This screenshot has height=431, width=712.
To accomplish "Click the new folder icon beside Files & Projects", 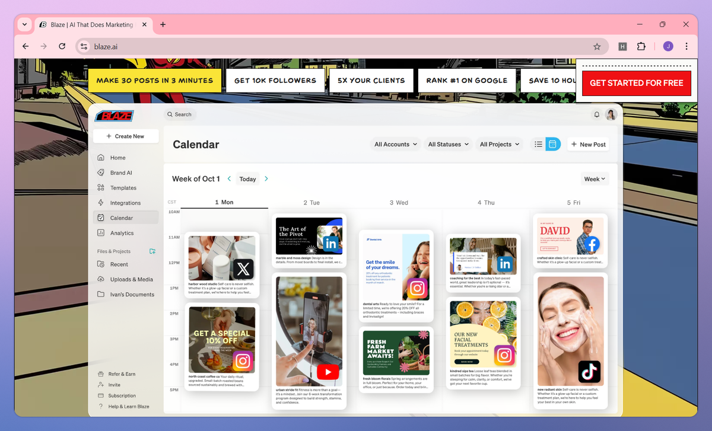I will pyautogui.click(x=153, y=251).
